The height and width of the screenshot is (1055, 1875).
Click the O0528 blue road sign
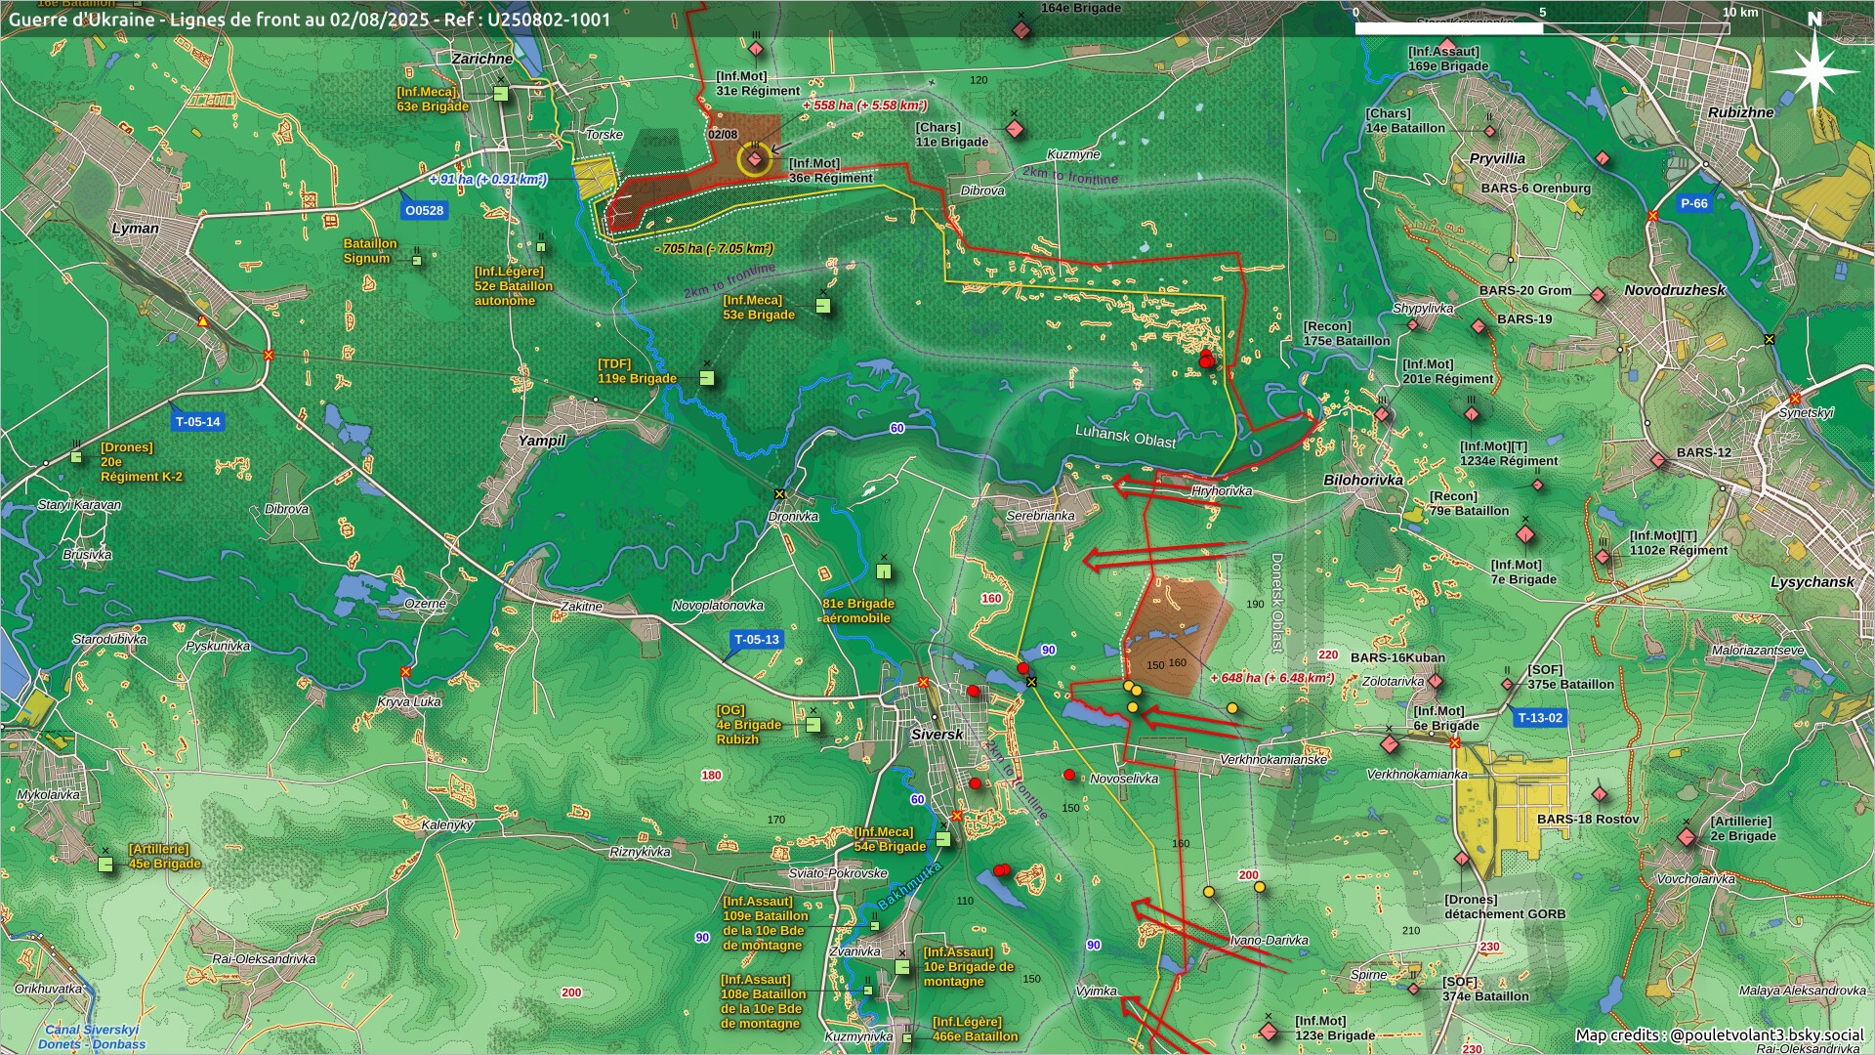point(424,210)
